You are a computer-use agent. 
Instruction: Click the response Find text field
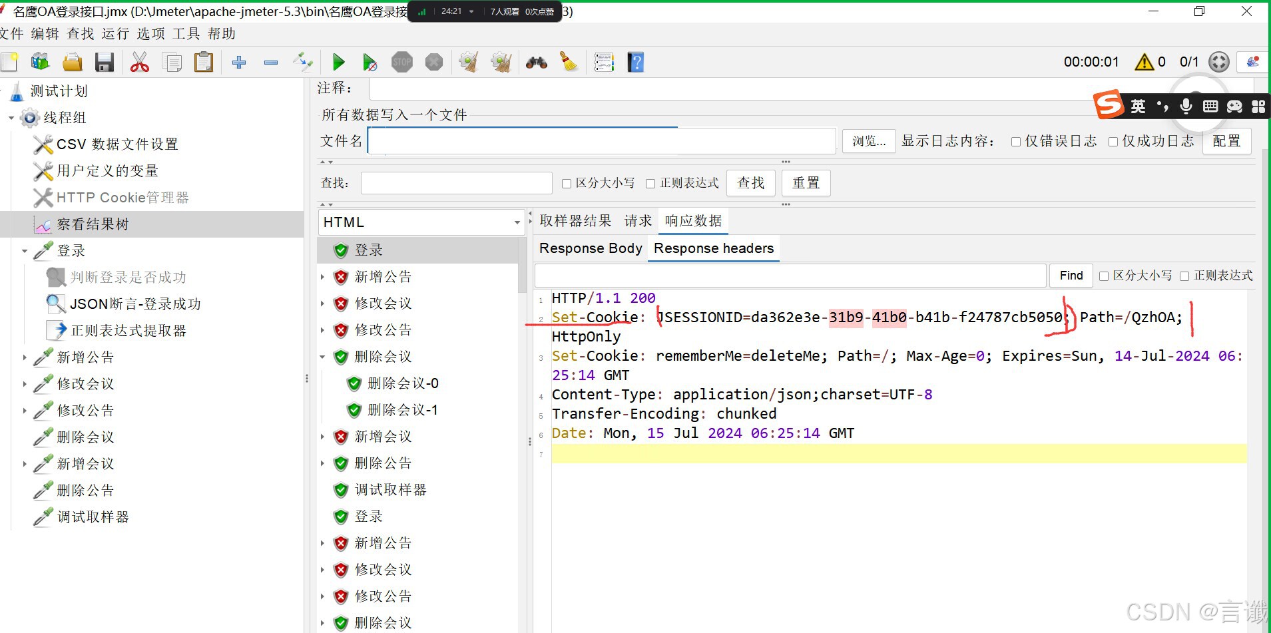point(790,276)
